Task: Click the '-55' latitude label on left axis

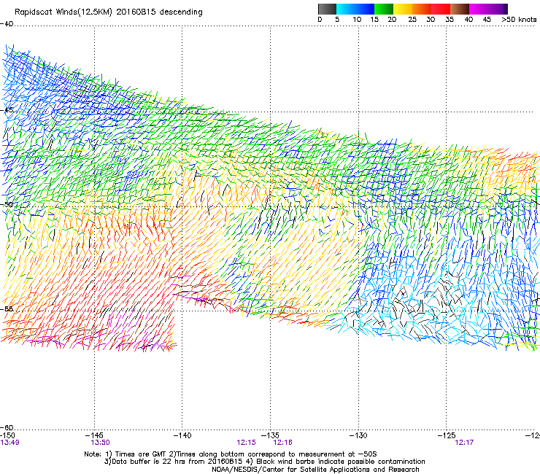Action: pos(7,308)
